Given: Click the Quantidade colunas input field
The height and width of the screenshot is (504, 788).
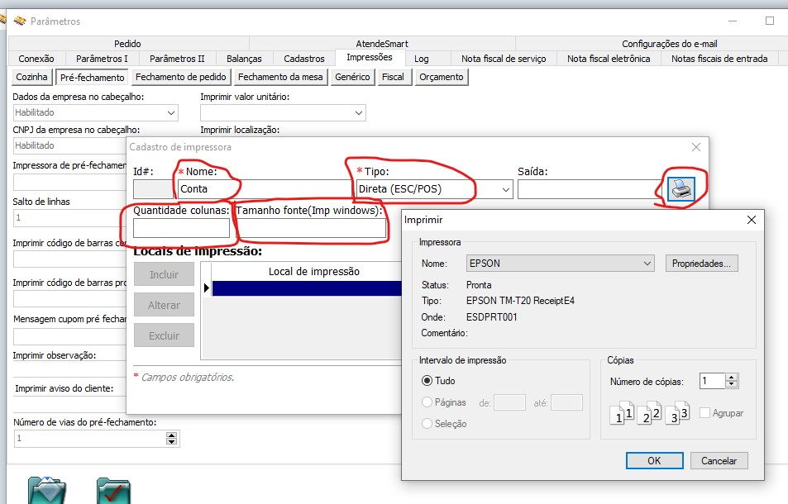Looking at the screenshot, I should coord(181,228).
